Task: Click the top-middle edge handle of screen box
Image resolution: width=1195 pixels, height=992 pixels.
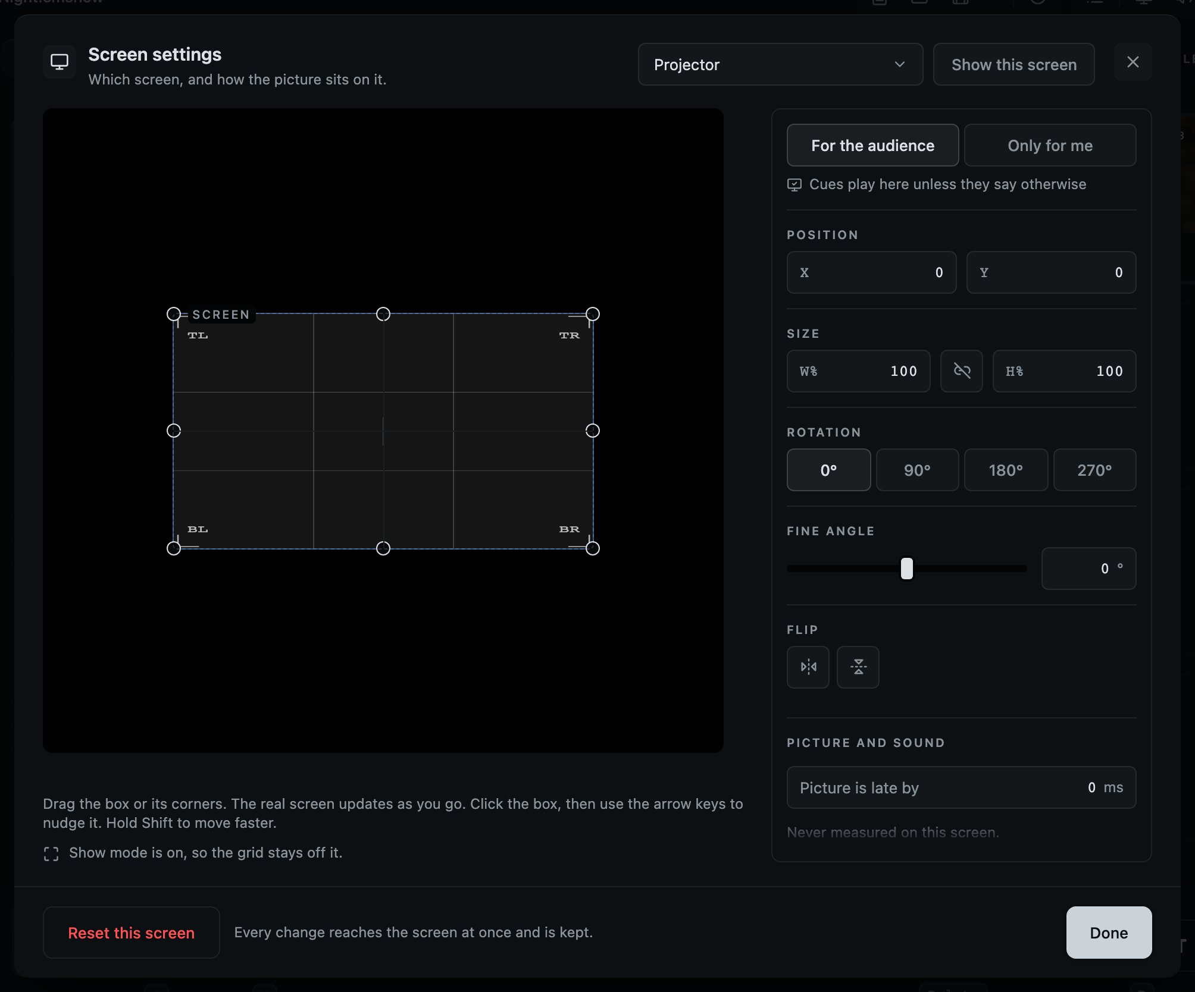Action: (383, 314)
